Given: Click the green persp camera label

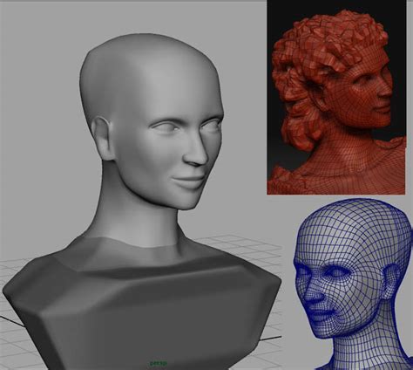Looking at the screenshot, I should [159, 363].
